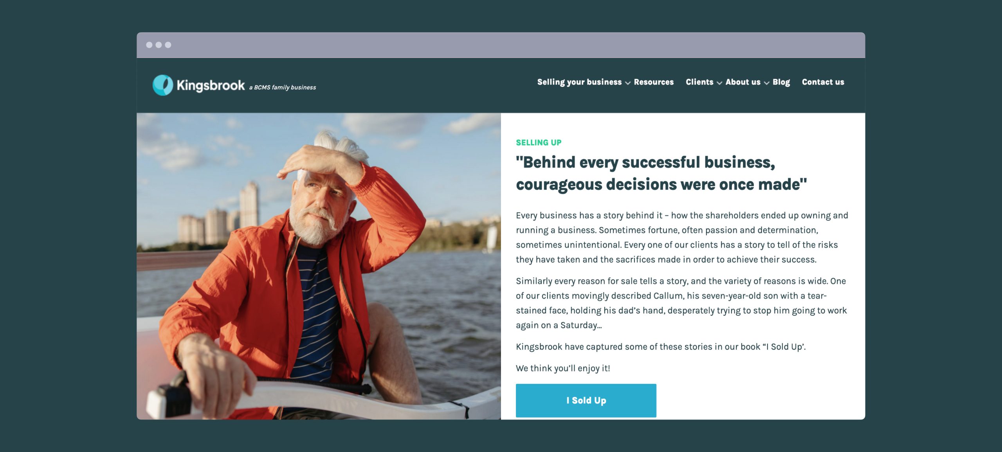Open the About us dropdown chevron
1002x452 pixels.
pos(767,83)
